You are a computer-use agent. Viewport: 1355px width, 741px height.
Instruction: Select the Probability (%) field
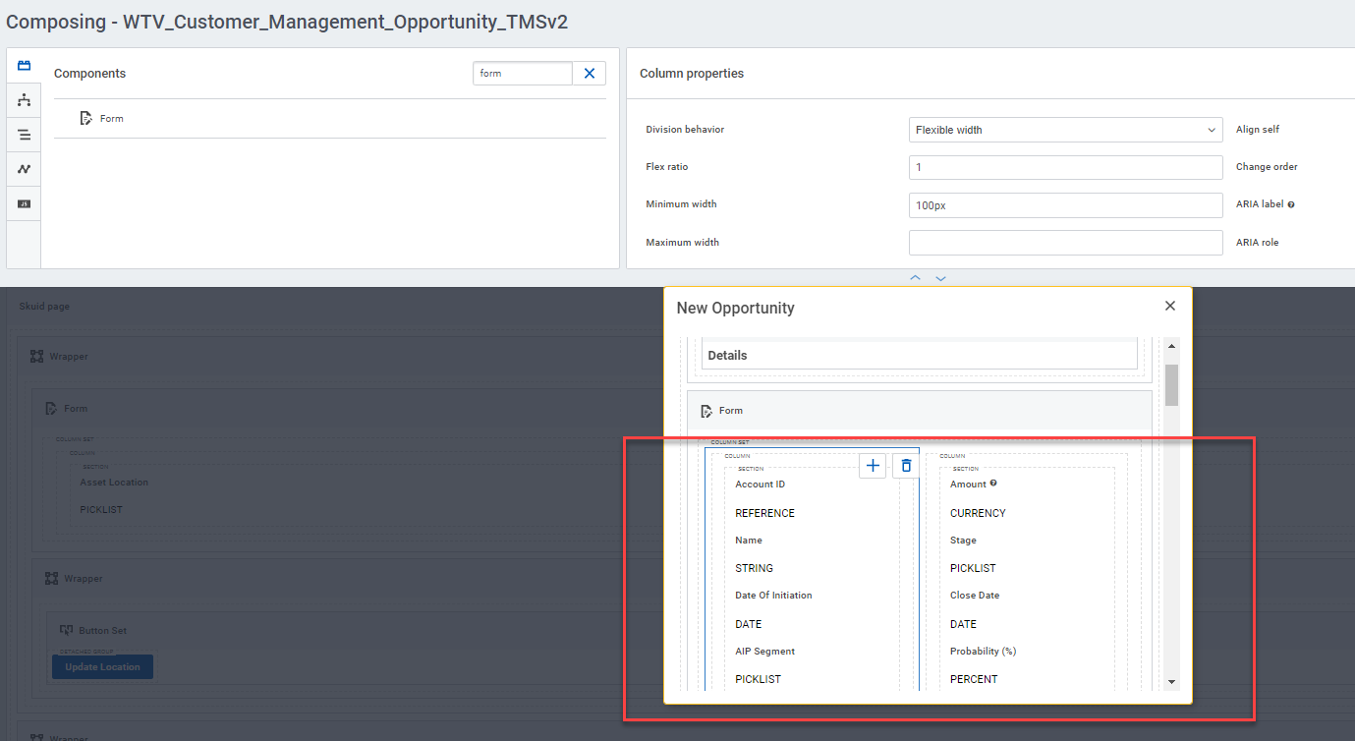point(983,652)
